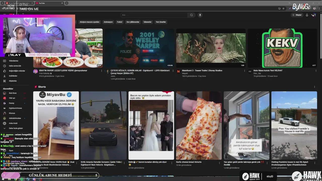This screenshot has height=181, width=322.
Task: Play the KEKV thumbnail video
Action: 282,48
